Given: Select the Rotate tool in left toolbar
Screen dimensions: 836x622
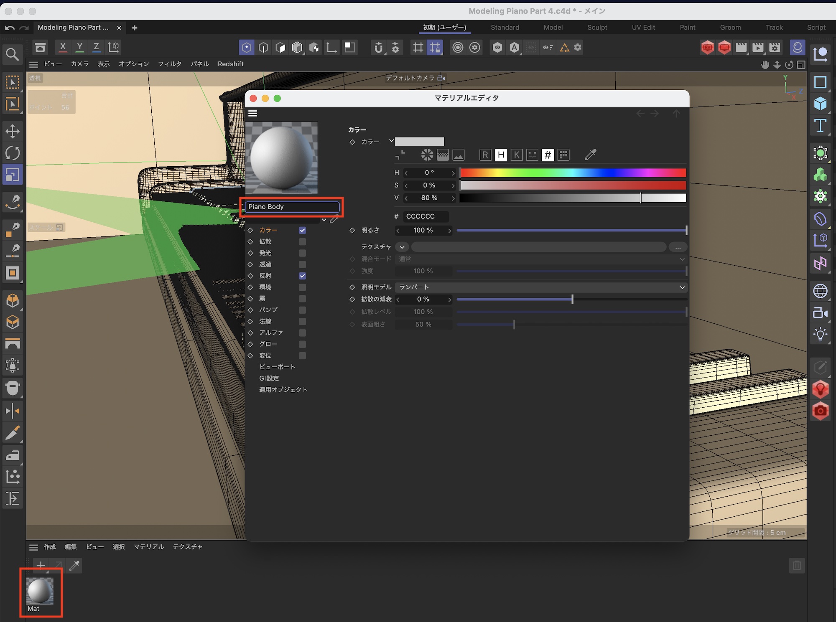Looking at the screenshot, I should (13, 153).
